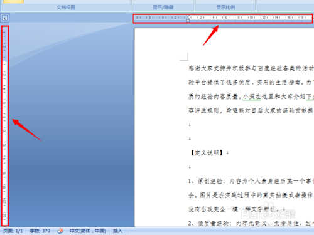
Task: Click the 22 mark on the vertical ruler
Action: pos(4,215)
